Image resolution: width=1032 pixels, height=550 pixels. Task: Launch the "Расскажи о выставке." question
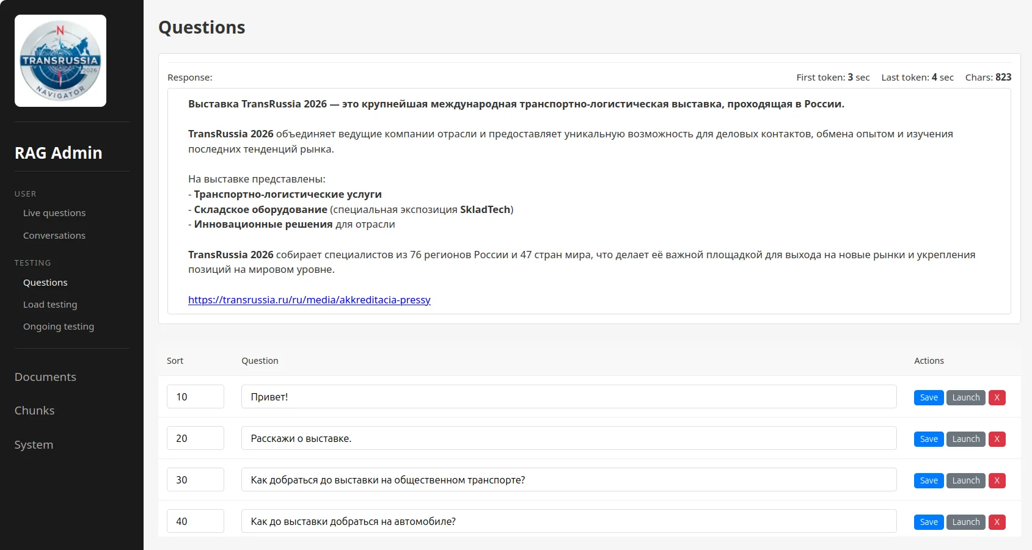pos(966,439)
